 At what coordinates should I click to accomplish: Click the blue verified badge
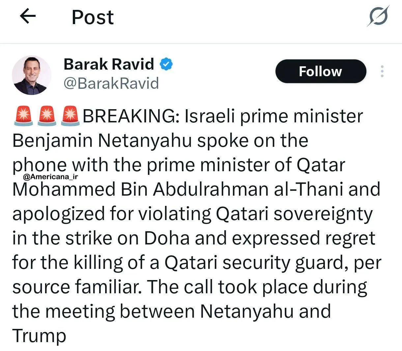(x=166, y=64)
